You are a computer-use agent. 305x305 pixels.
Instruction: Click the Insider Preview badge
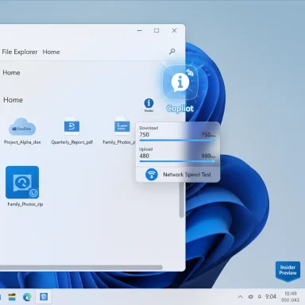tap(288, 272)
